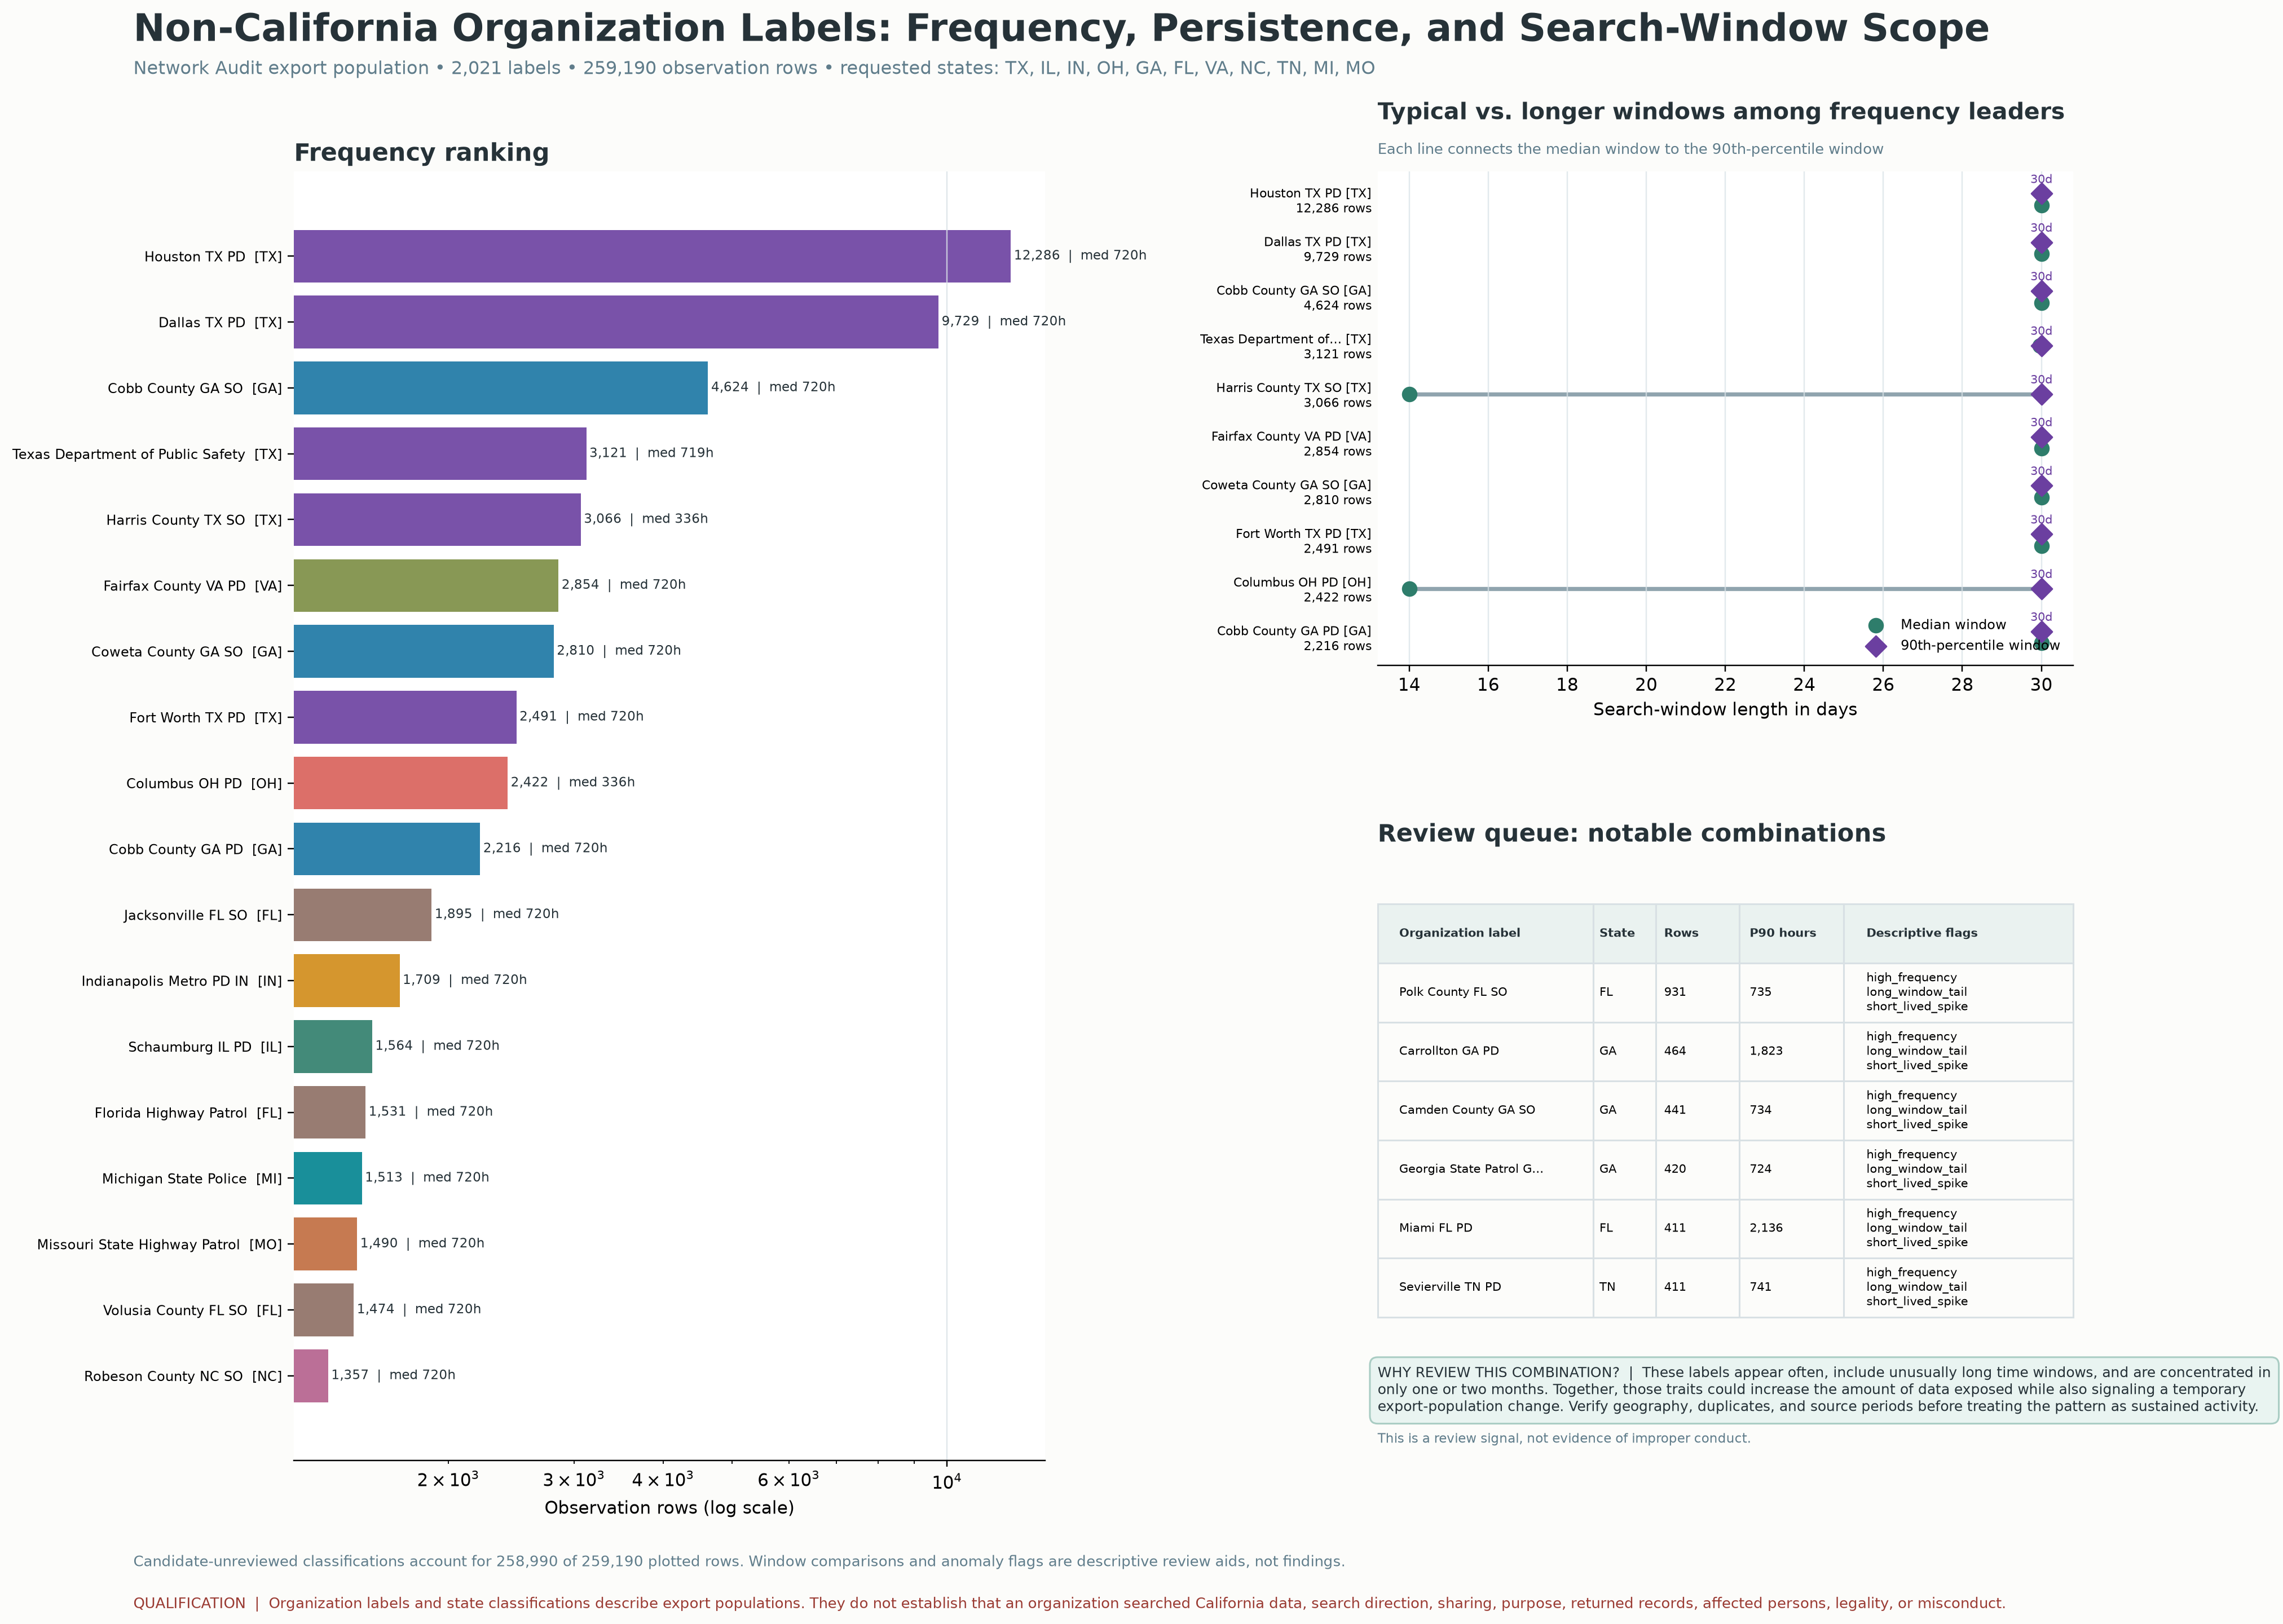Click Texas Department of... 90th-percentile diamond
Viewport: 2283px width, 1624px height.
coord(2041,346)
